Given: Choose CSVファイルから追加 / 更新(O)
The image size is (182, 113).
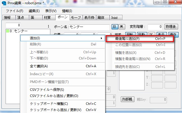Looking at the screenshot, I should (x=63, y=96).
